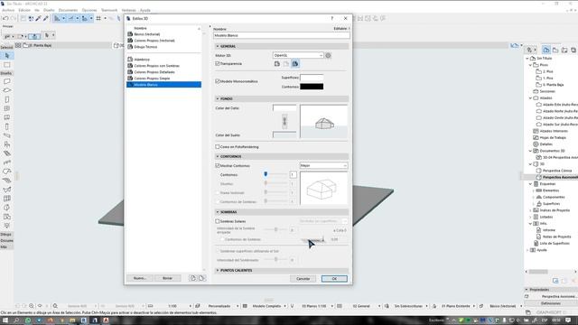Click the Borrar button
578x325 pixels.
(x=167, y=278)
